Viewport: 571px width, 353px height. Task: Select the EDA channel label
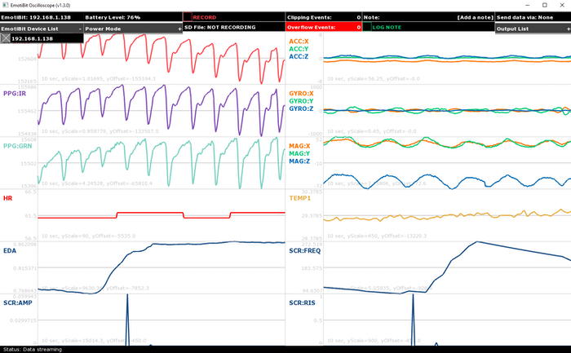point(10,251)
